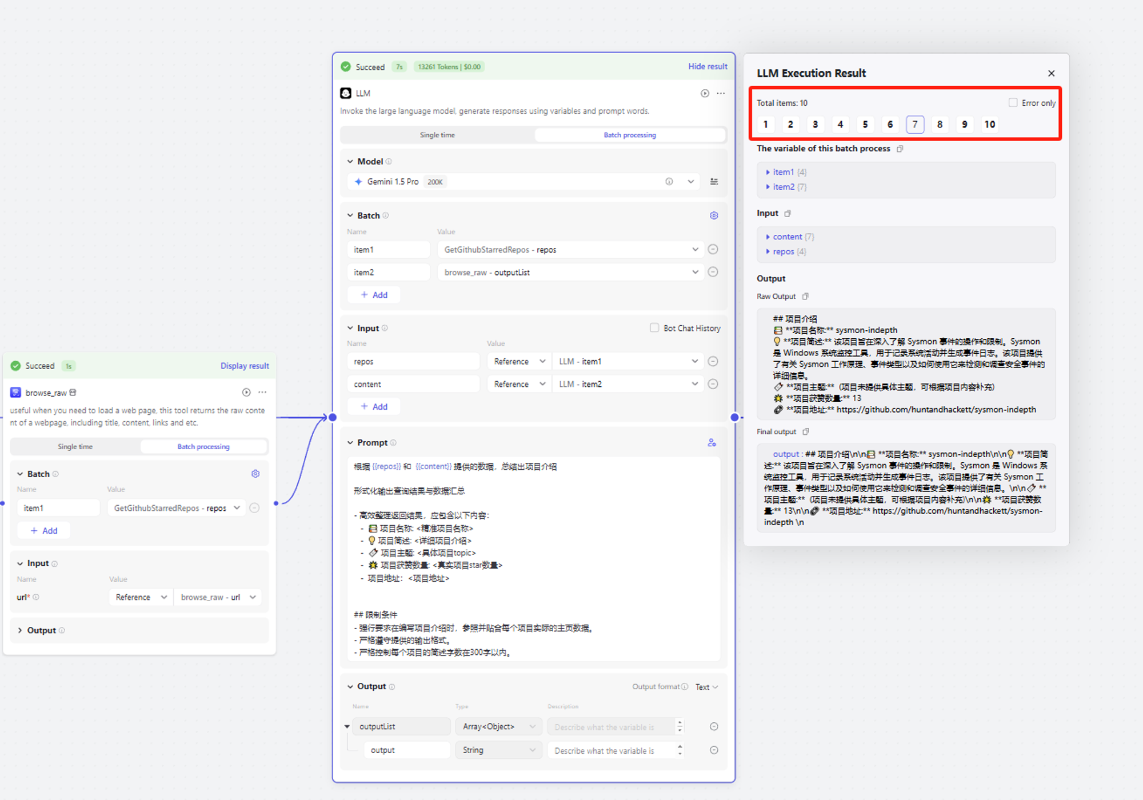Run the browse_raw node play icon
The width and height of the screenshot is (1143, 800).
click(246, 393)
